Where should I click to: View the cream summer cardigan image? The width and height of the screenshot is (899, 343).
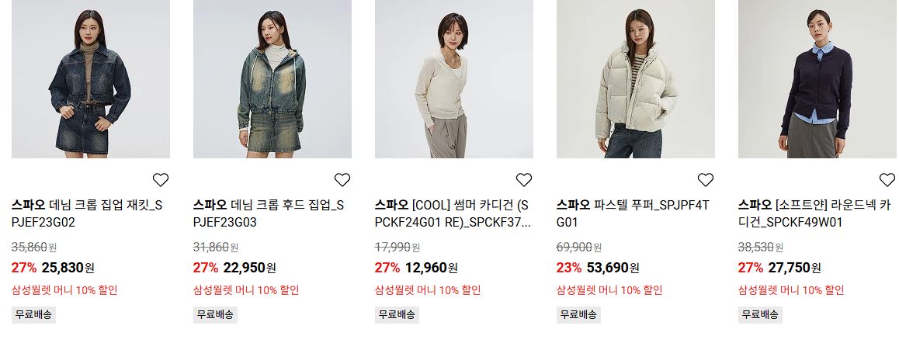pyautogui.click(x=454, y=79)
